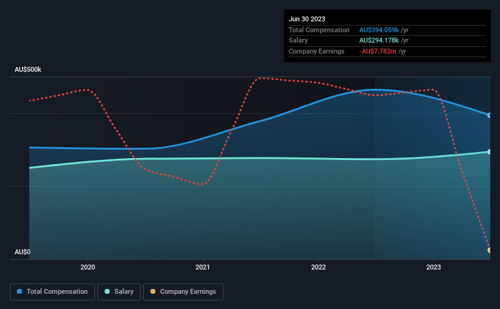Select the Total Compensation endpoint marker on the chart
Image resolution: width=500 pixels, height=309 pixels.
click(x=490, y=116)
